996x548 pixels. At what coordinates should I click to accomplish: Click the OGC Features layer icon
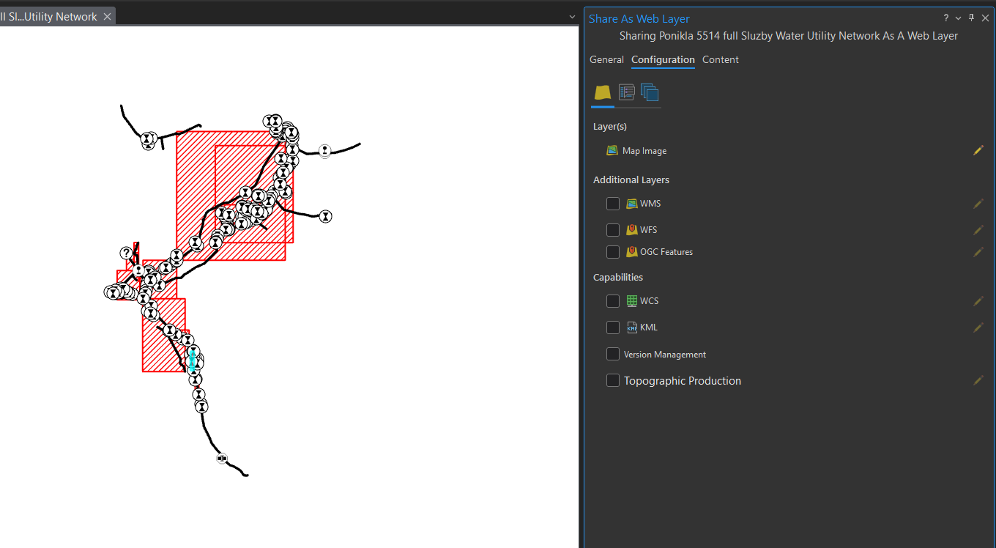[632, 252]
